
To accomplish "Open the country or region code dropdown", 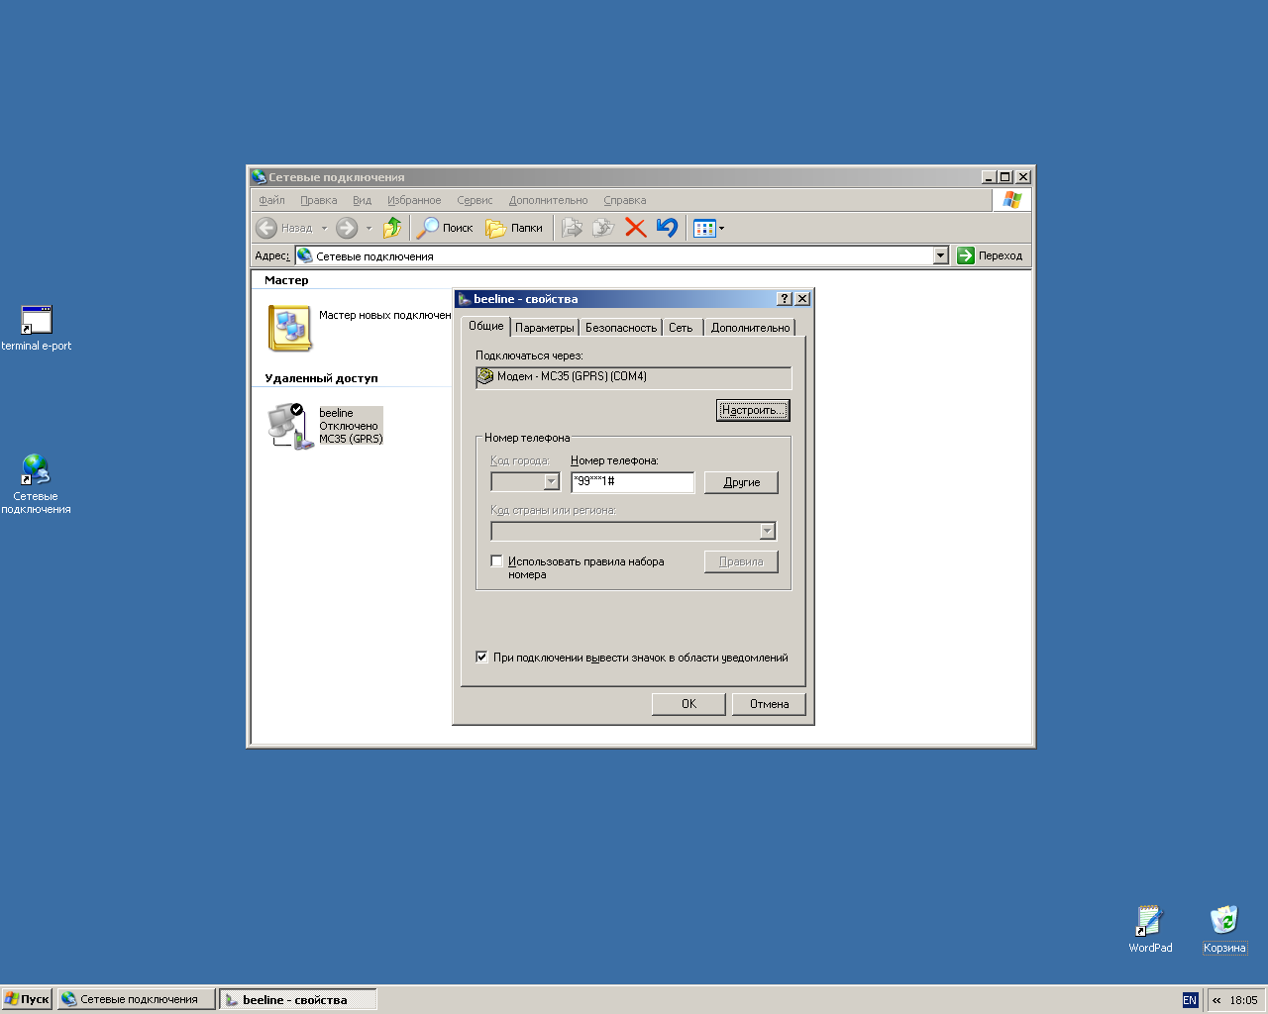I will [767, 531].
